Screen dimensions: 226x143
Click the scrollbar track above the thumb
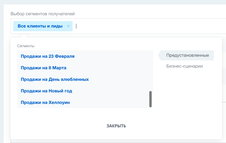[150, 71]
